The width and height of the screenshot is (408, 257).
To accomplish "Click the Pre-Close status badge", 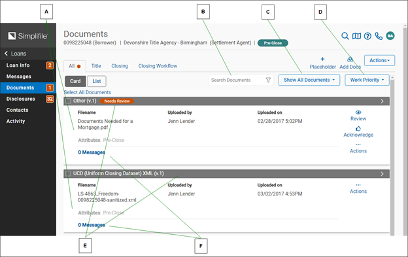I will pyautogui.click(x=273, y=43).
